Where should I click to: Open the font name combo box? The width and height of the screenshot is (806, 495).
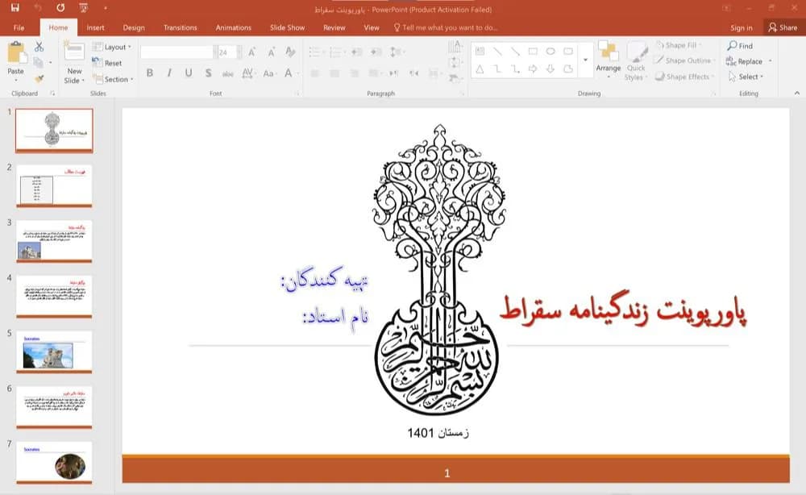pos(179,52)
